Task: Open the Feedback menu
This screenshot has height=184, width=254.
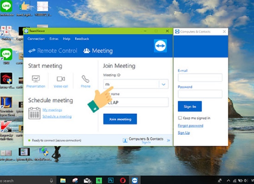Action: click(x=82, y=39)
